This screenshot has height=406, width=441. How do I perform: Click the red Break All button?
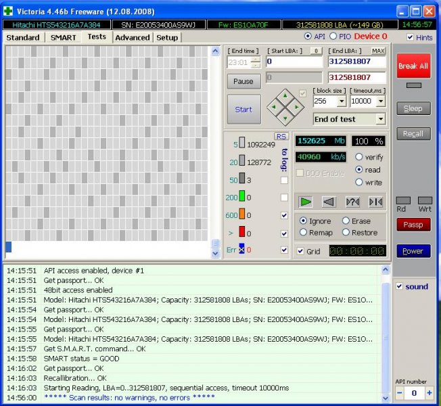(413, 66)
